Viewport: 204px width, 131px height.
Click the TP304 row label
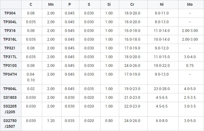[x=10, y=13]
